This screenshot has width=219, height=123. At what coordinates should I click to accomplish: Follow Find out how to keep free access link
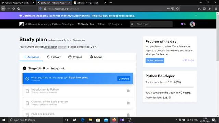click(x=113, y=16)
